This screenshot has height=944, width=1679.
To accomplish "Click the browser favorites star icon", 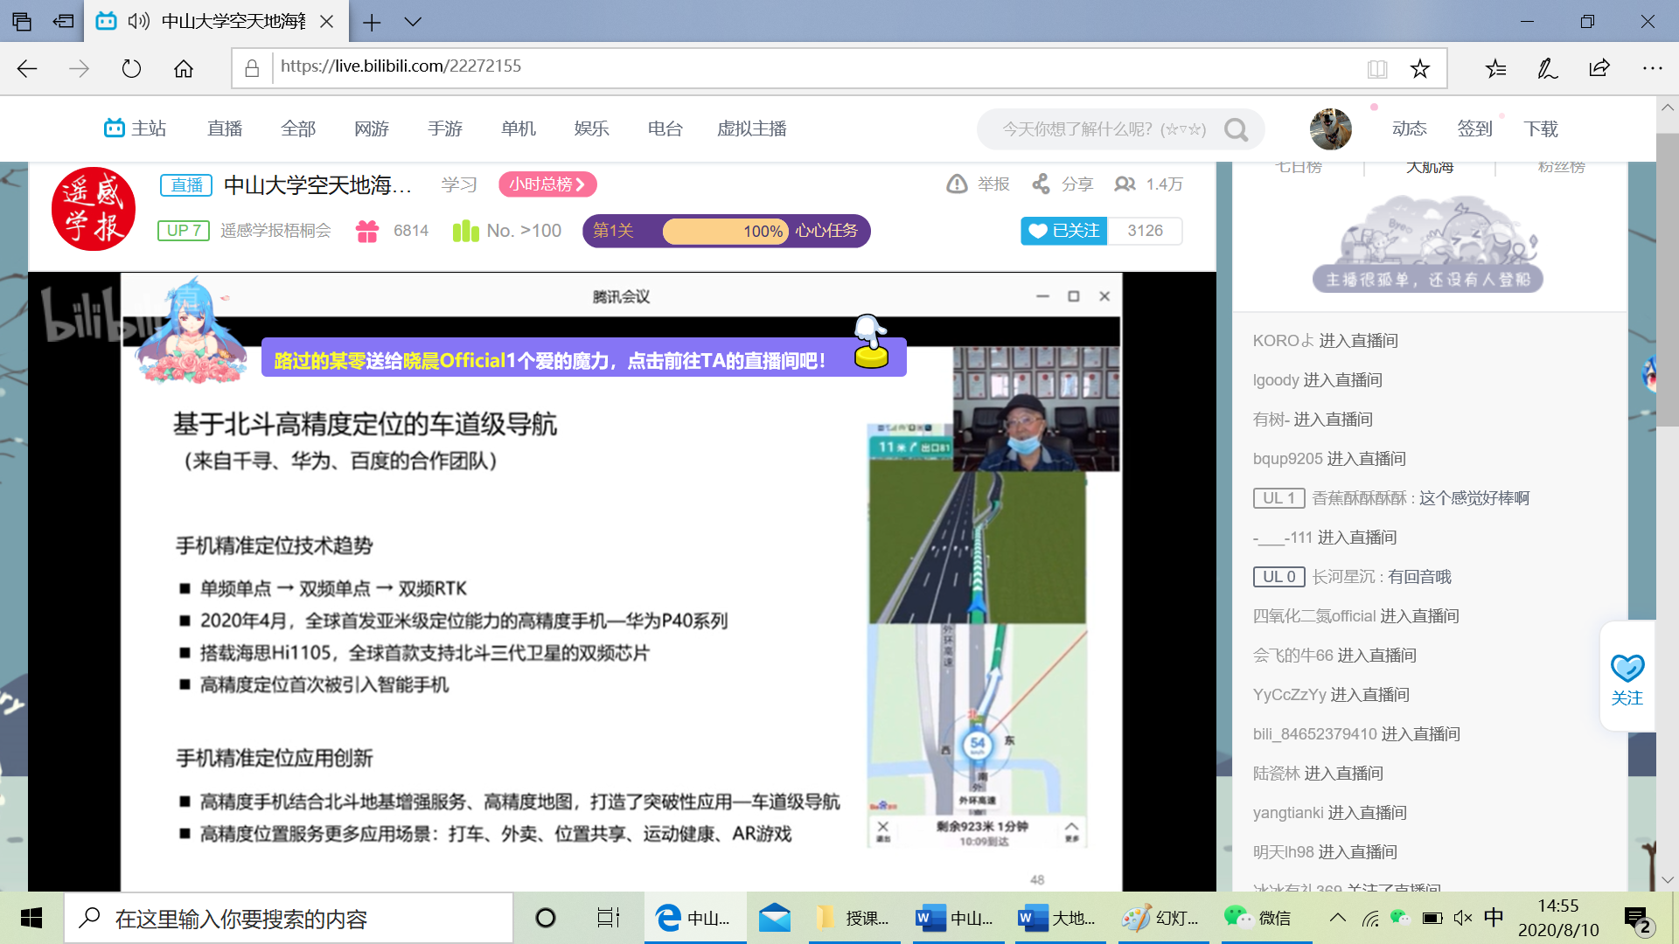I will [x=1419, y=68].
